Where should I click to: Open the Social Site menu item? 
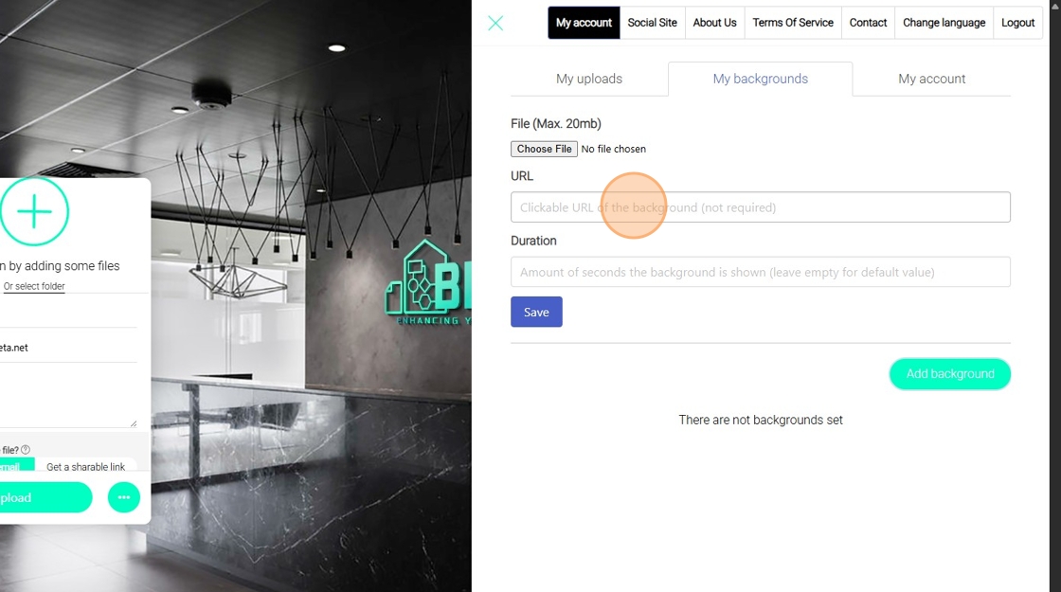coord(653,23)
